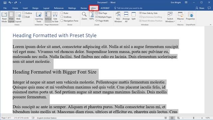
Task: Collapse the ribbon with the chevron
Action: click(x=211, y=25)
